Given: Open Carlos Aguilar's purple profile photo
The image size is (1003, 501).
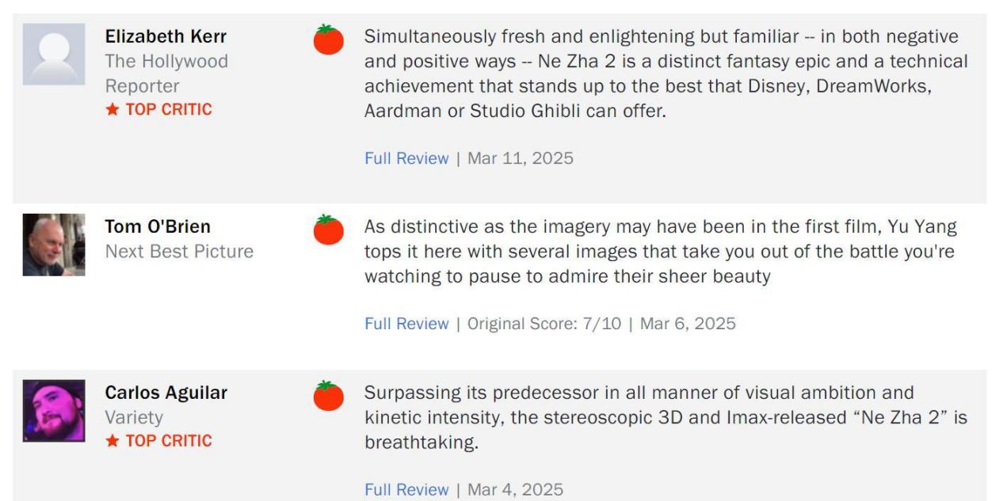Looking at the screenshot, I should pyautogui.click(x=54, y=411).
